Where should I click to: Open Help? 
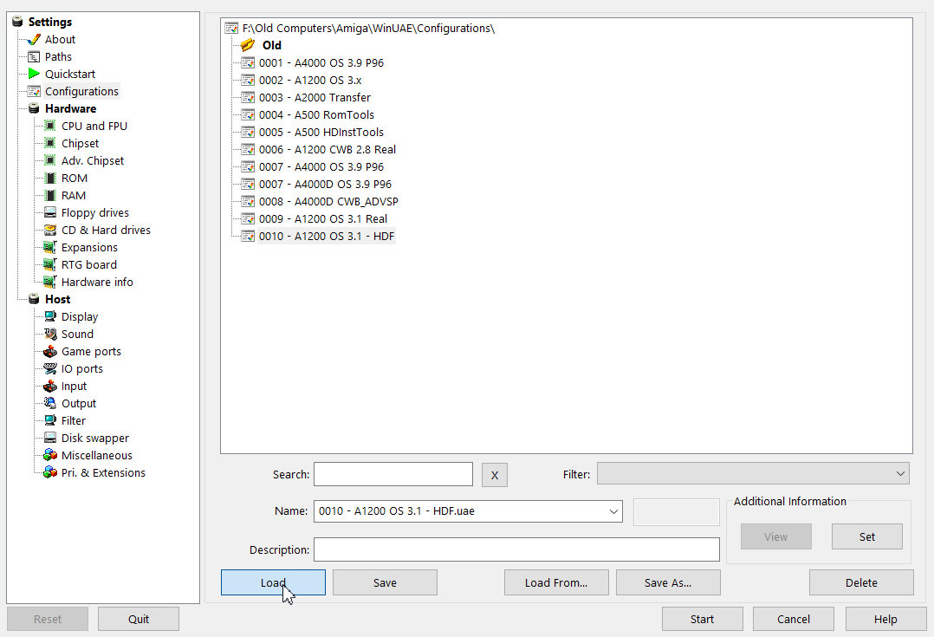(885, 619)
